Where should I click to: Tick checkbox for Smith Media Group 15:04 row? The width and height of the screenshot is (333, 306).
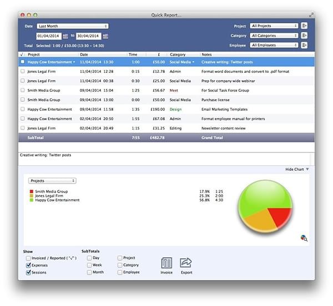coord(23,90)
